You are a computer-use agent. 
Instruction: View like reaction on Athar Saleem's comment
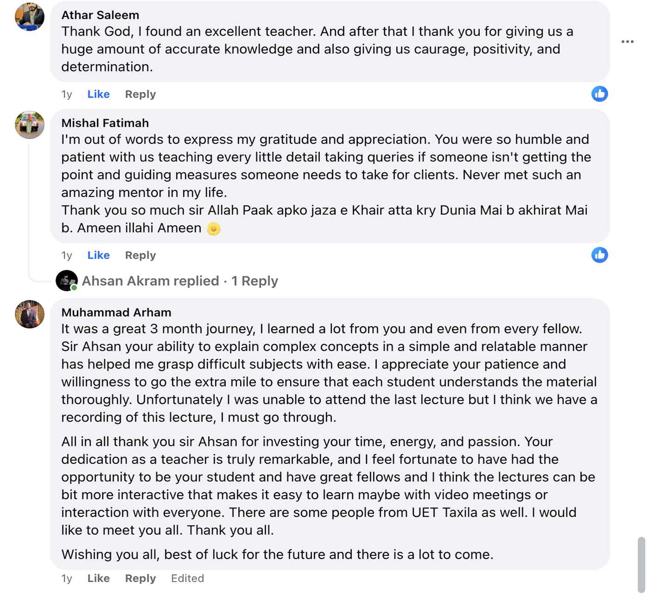click(x=599, y=94)
